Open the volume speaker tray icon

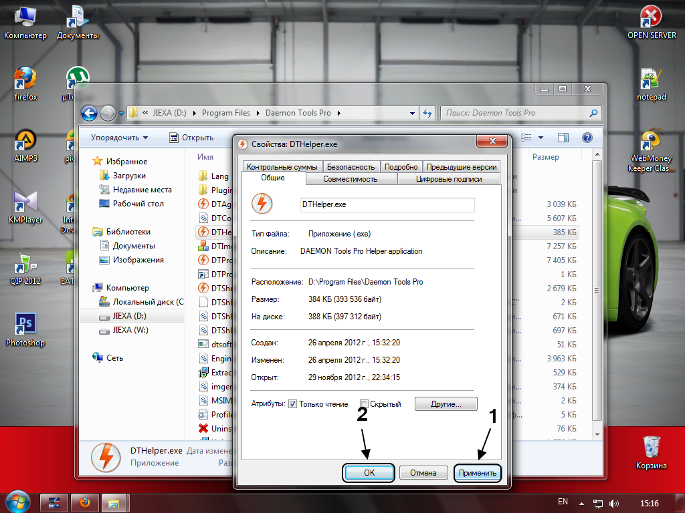[x=614, y=504]
